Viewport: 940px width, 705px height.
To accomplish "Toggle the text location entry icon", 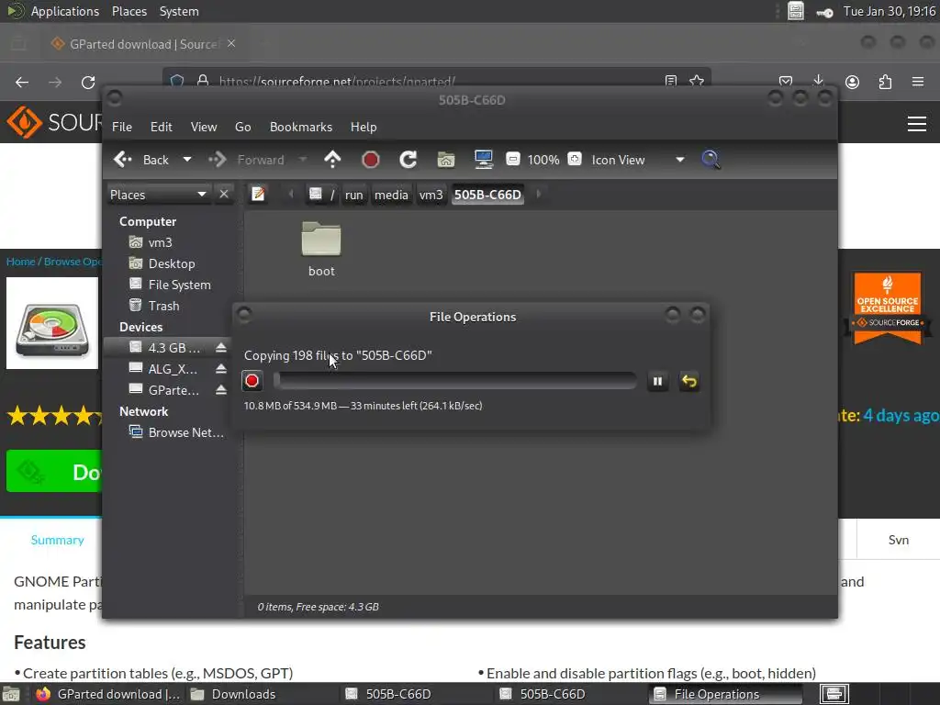I will (x=258, y=195).
